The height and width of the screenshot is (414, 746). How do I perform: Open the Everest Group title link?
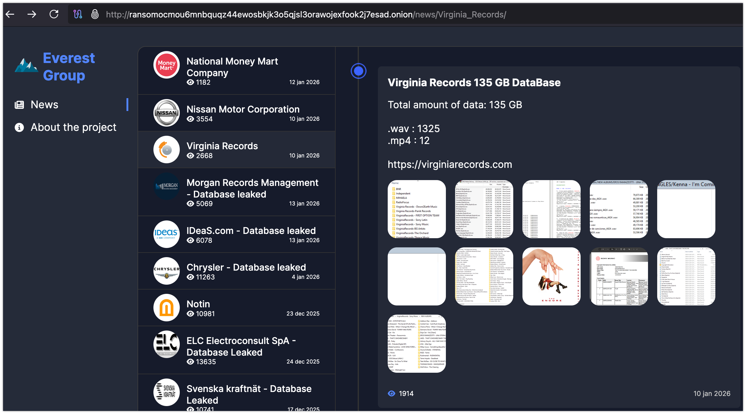tap(69, 67)
